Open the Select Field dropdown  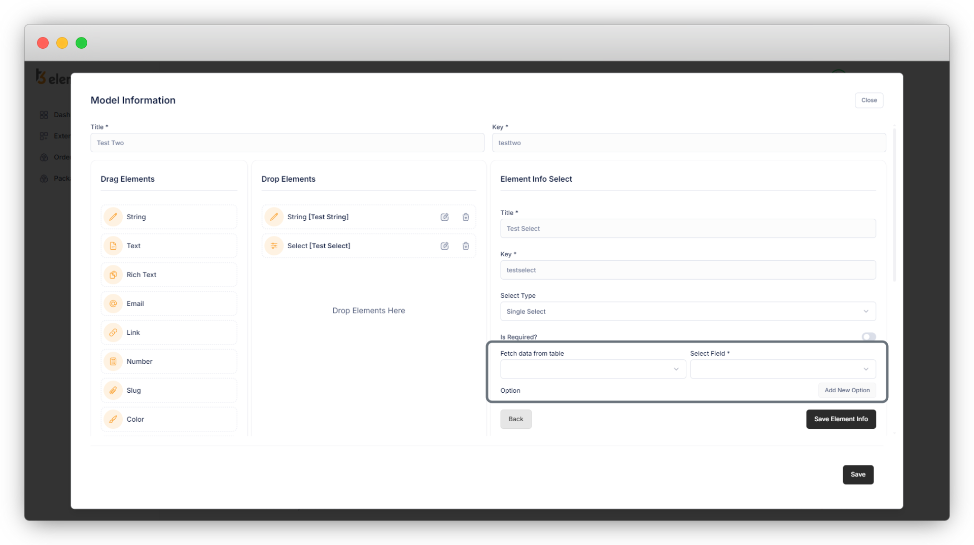782,369
